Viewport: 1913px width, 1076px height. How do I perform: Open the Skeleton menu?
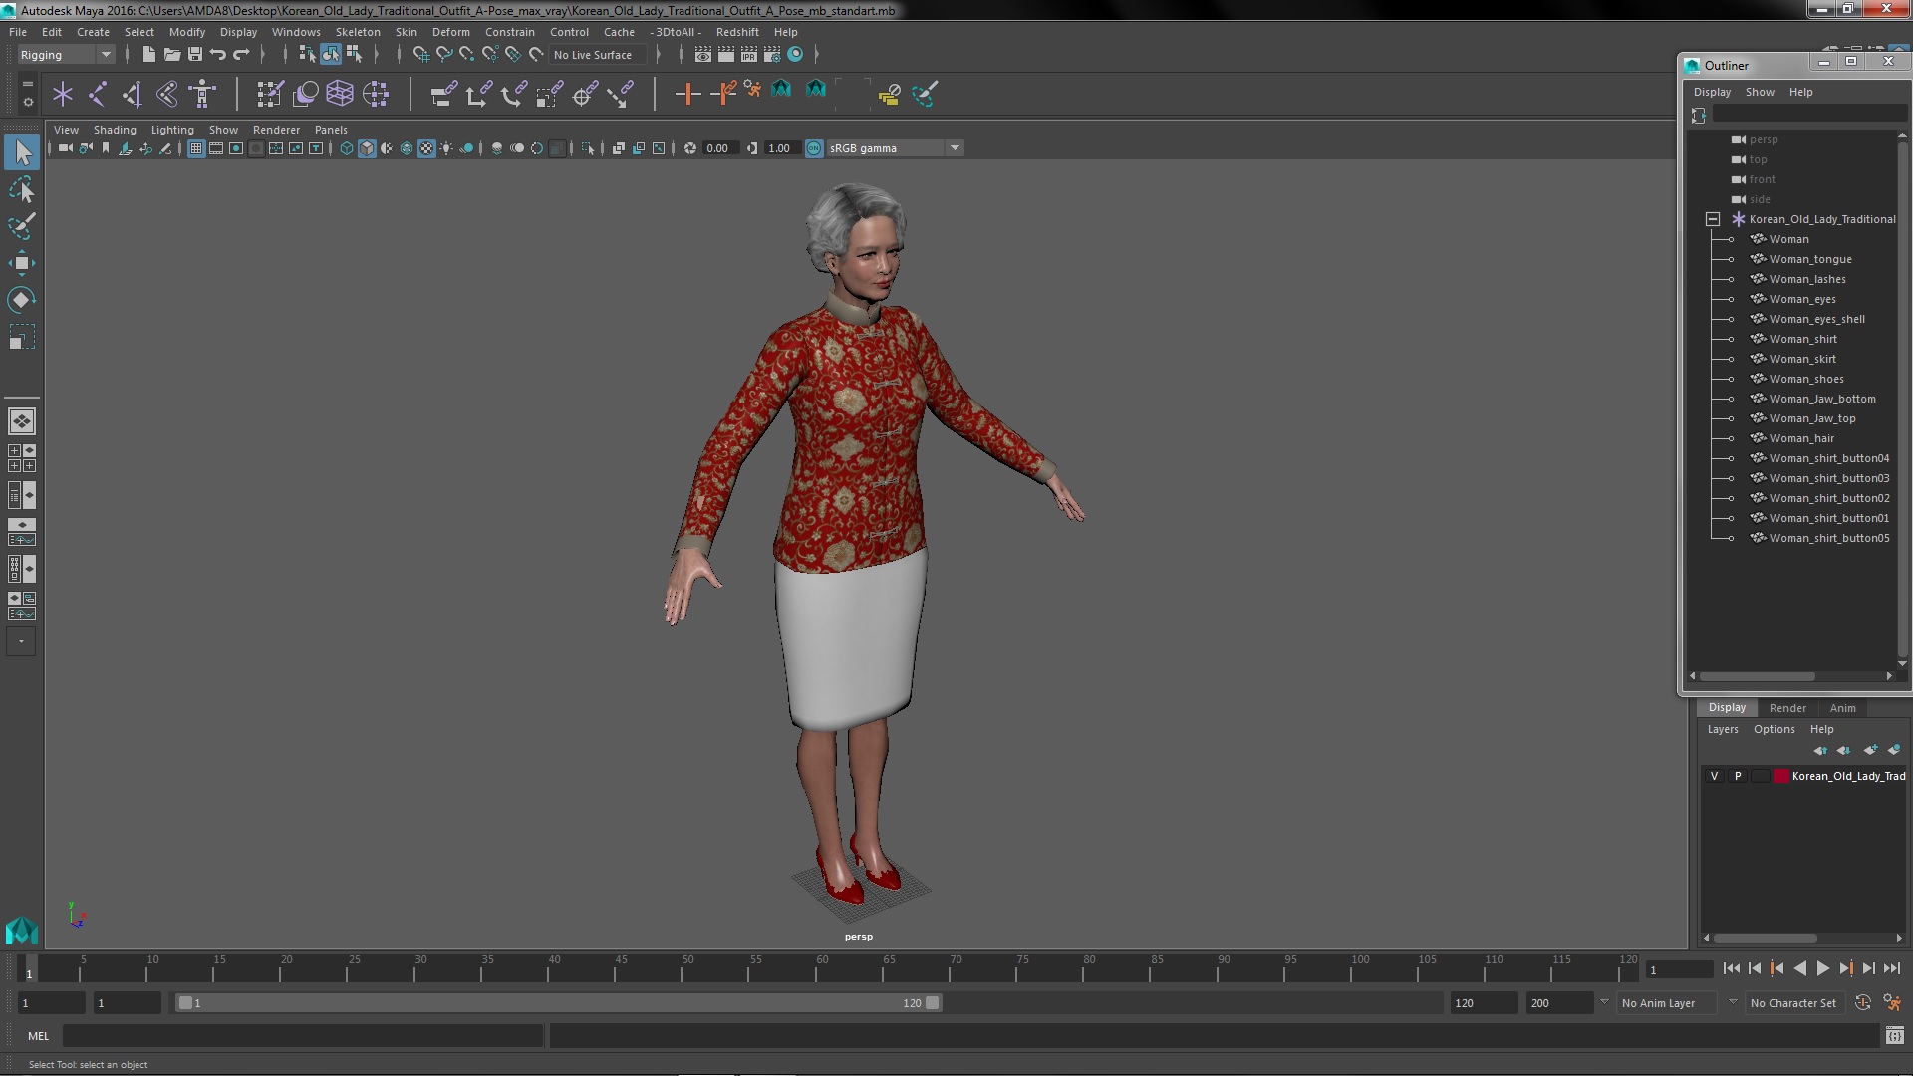pyautogui.click(x=358, y=32)
